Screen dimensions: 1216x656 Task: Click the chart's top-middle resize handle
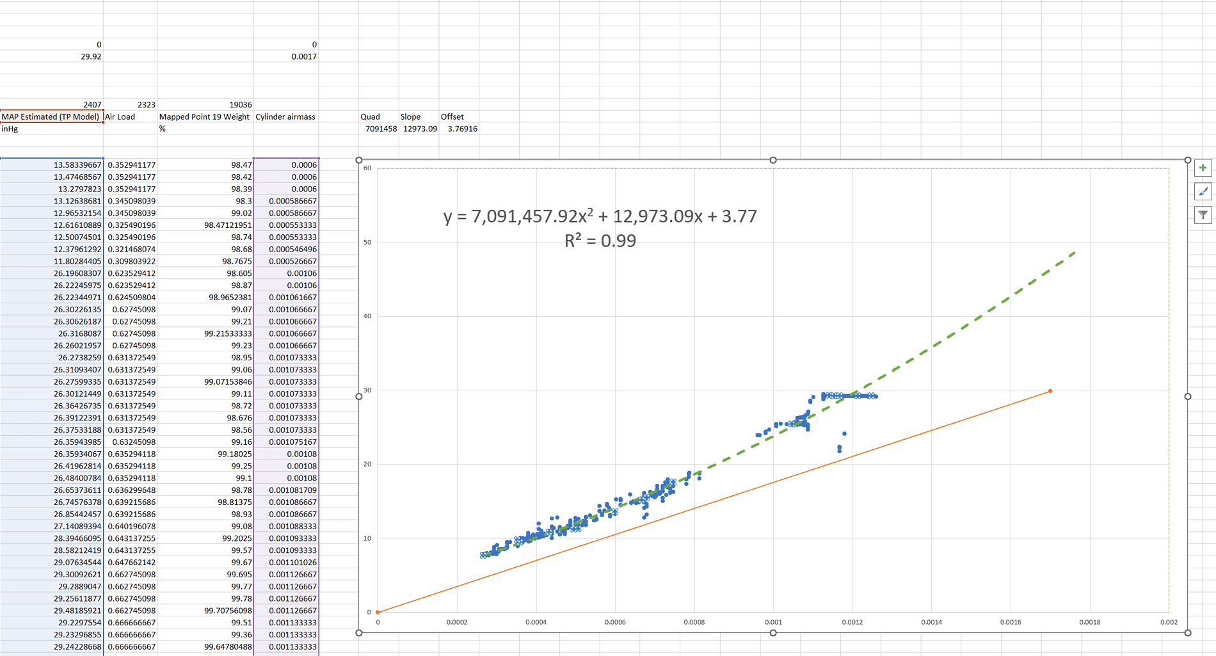(773, 160)
